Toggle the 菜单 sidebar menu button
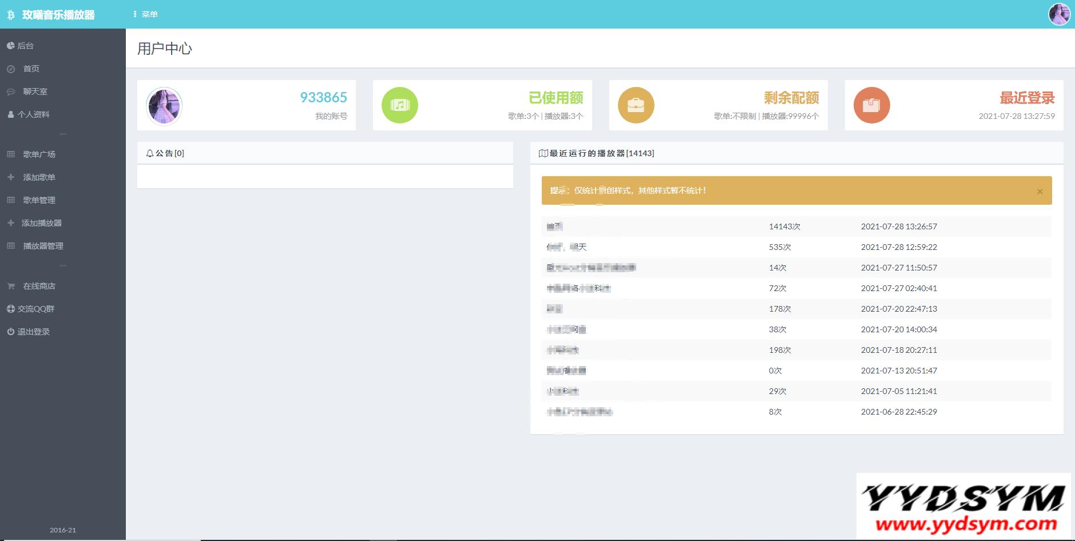 pyautogui.click(x=145, y=14)
